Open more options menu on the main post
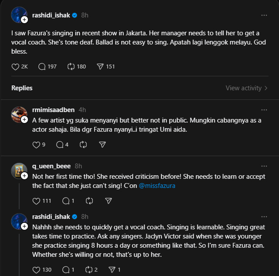Image resolution: width=279 pixels, height=276 pixels. pos(264,15)
